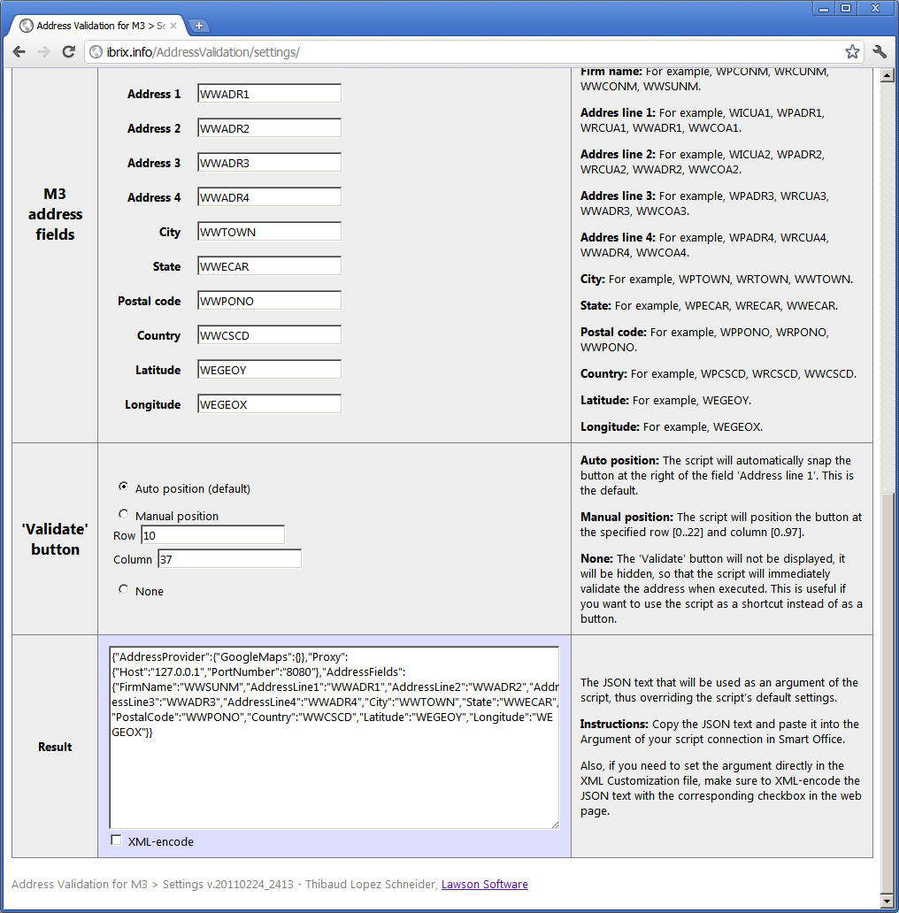The width and height of the screenshot is (899, 913).
Task: Select the None radio button
Action: pos(123,589)
